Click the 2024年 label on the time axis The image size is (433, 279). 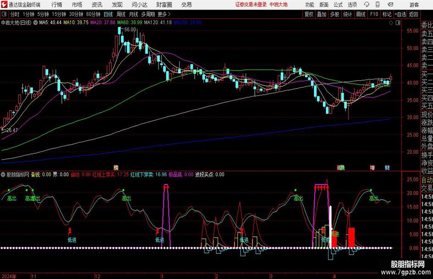point(9,276)
